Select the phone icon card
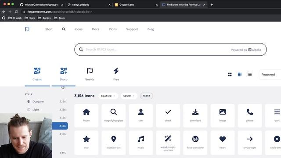281x158 pixels. tap(250, 115)
